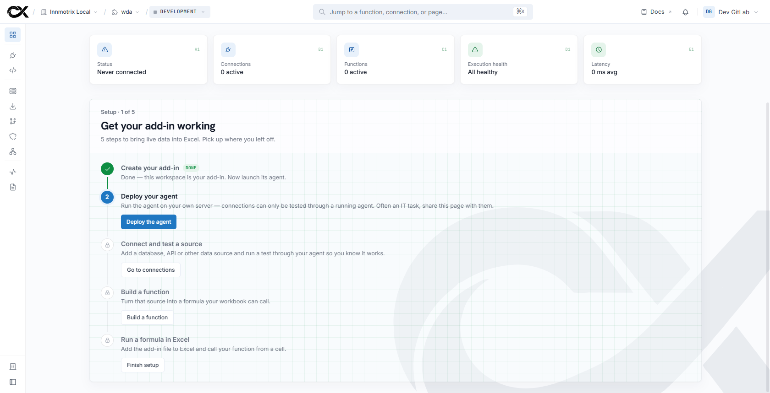Click the building icon at sidebar bottom
Screen dimensions: 770x393
pyautogui.click(x=13, y=366)
